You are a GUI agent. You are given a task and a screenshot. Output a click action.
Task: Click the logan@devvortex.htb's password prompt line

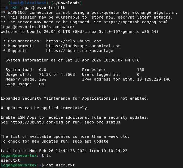click(38, 27)
